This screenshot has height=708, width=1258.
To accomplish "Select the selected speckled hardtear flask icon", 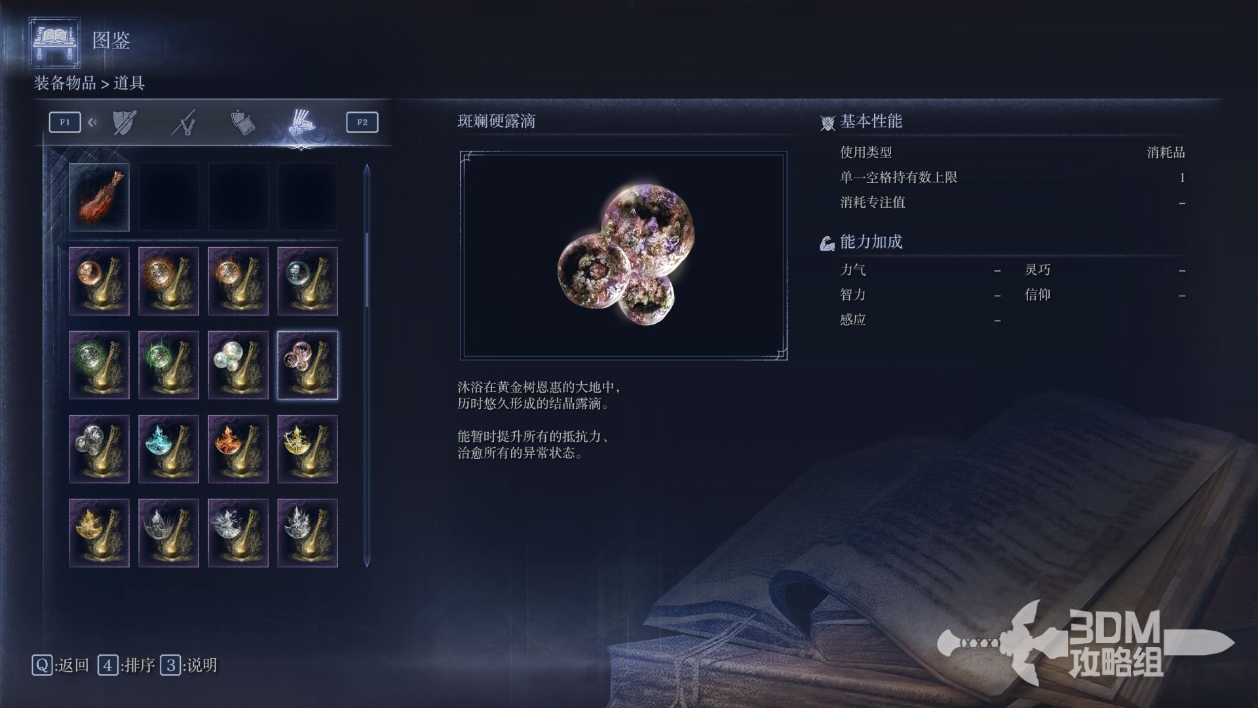I will [x=307, y=365].
